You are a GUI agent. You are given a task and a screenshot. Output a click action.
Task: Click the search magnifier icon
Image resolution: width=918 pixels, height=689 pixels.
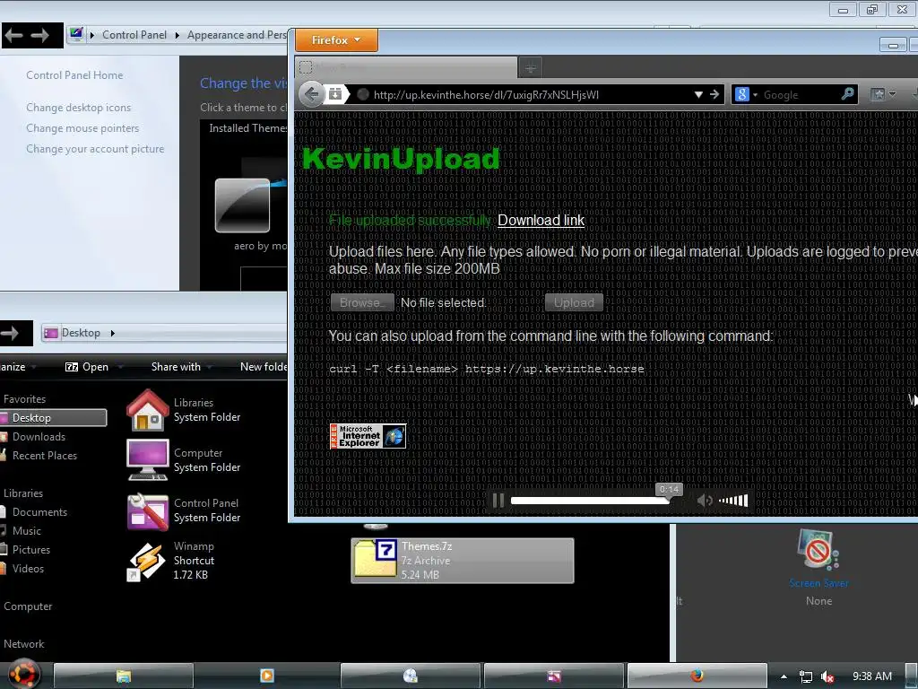tap(847, 93)
